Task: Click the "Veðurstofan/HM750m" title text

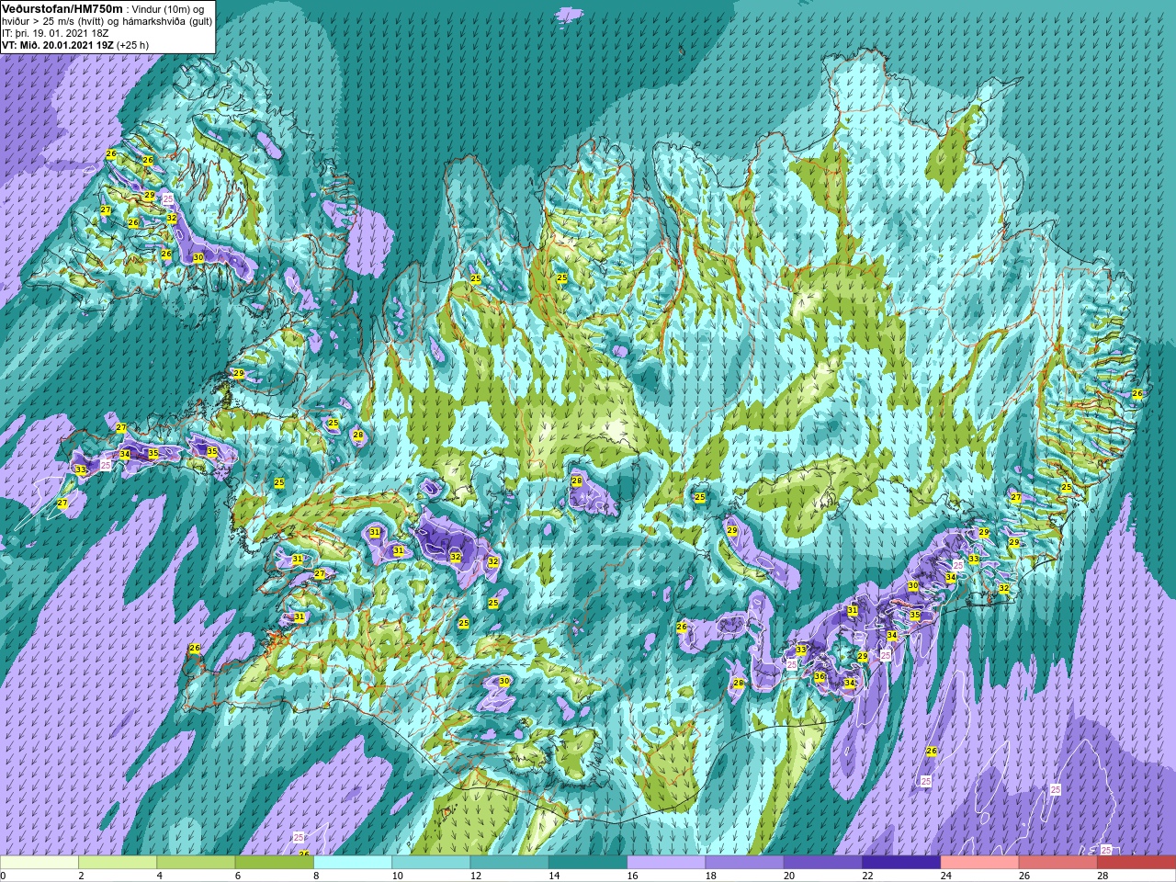Action: point(63,8)
